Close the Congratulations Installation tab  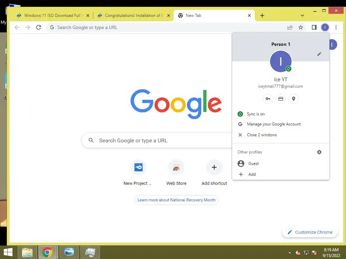(x=169, y=16)
